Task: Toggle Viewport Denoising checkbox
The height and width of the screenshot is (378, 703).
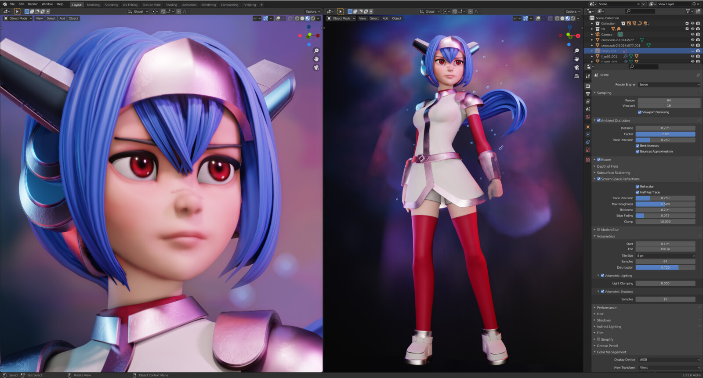Action: [640, 112]
